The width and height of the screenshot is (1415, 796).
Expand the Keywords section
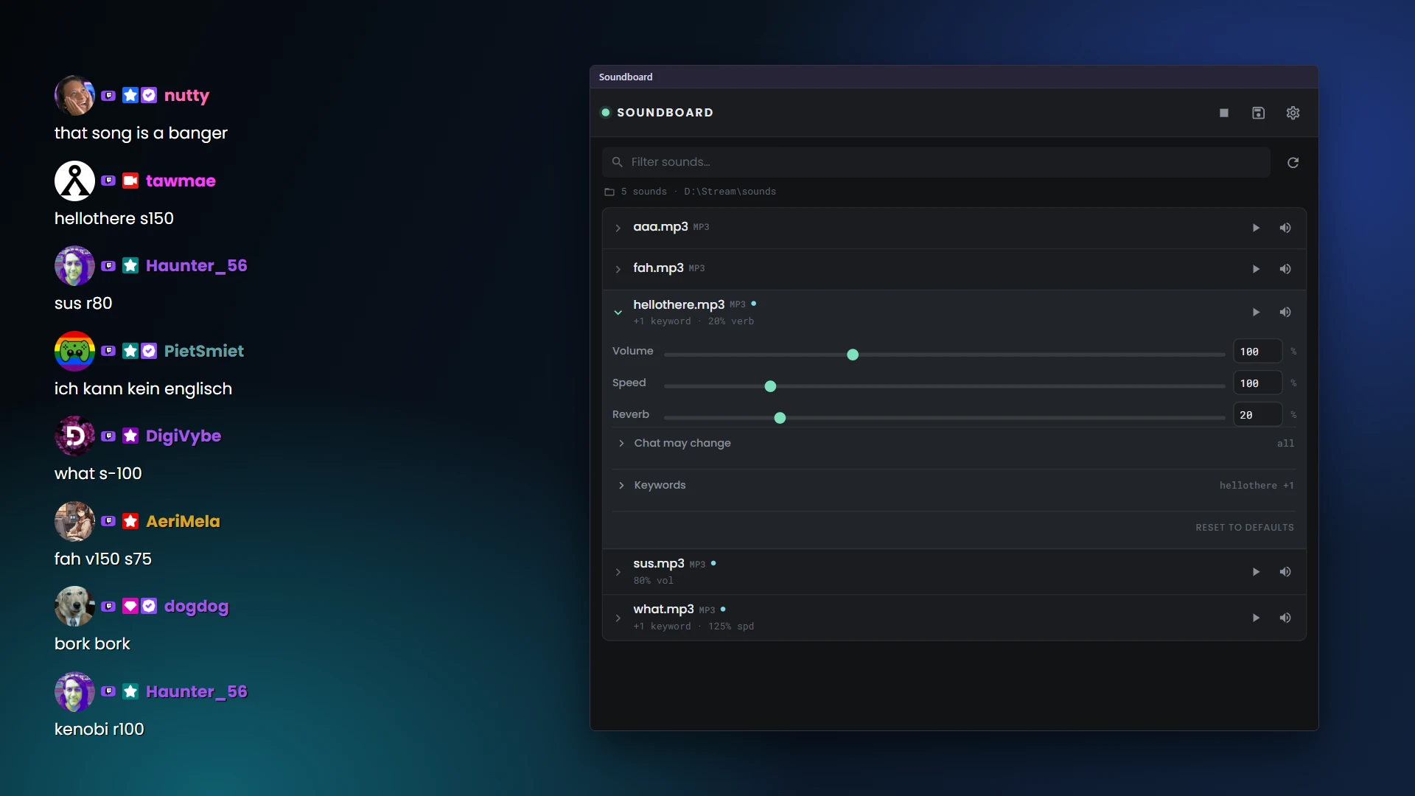(x=954, y=485)
